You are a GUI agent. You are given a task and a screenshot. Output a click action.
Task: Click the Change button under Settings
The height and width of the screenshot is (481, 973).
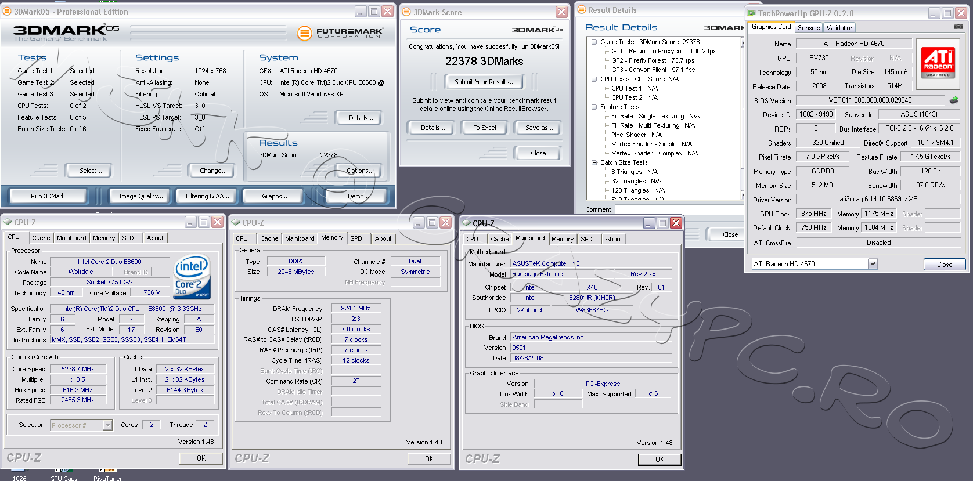click(213, 171)
